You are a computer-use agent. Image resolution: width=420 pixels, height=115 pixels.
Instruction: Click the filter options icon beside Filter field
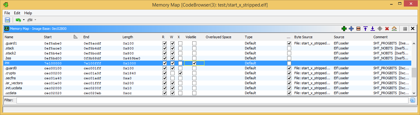point(413,100)
